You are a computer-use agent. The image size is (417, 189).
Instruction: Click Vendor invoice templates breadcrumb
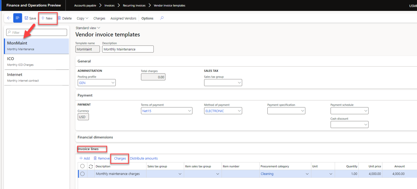(x=169, y=5)
